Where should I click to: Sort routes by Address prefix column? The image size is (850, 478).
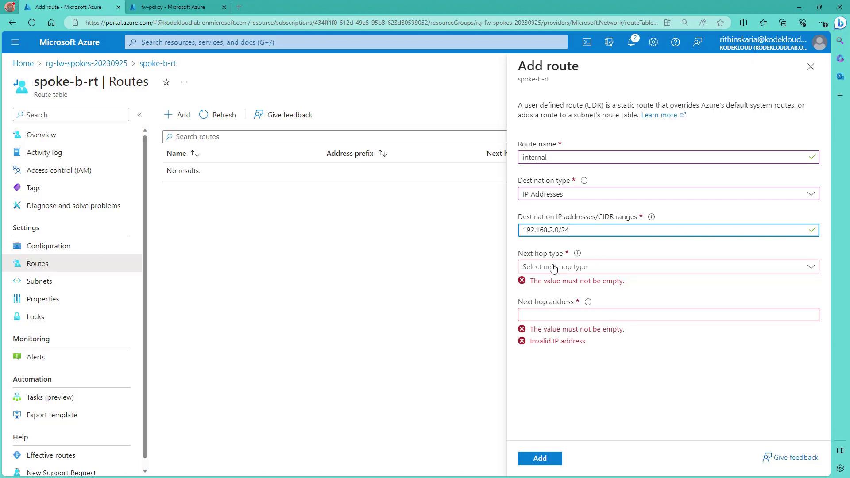(x=356, y=154)
